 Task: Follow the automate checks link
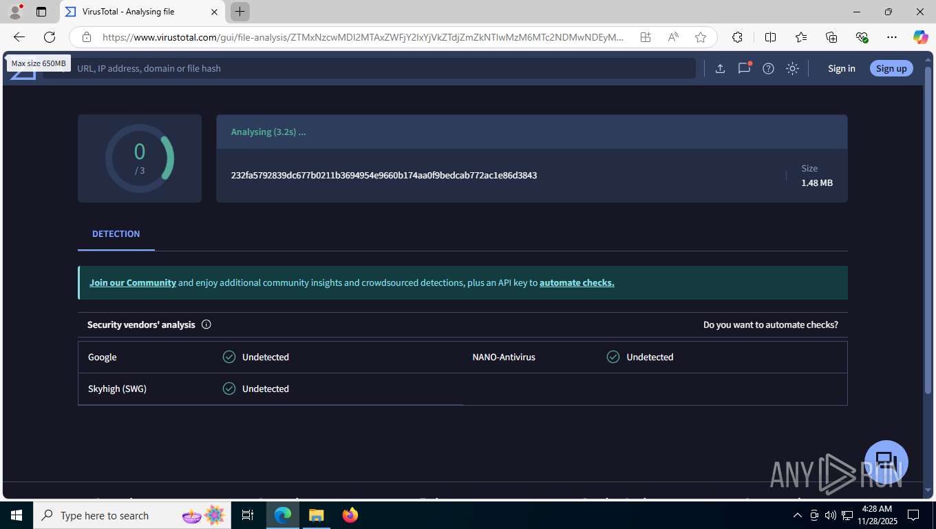(x=577, y=282)
